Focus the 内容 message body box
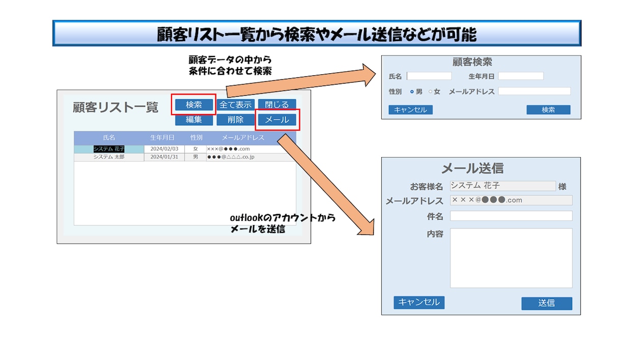621x349 pixels. tap(511, 258)
